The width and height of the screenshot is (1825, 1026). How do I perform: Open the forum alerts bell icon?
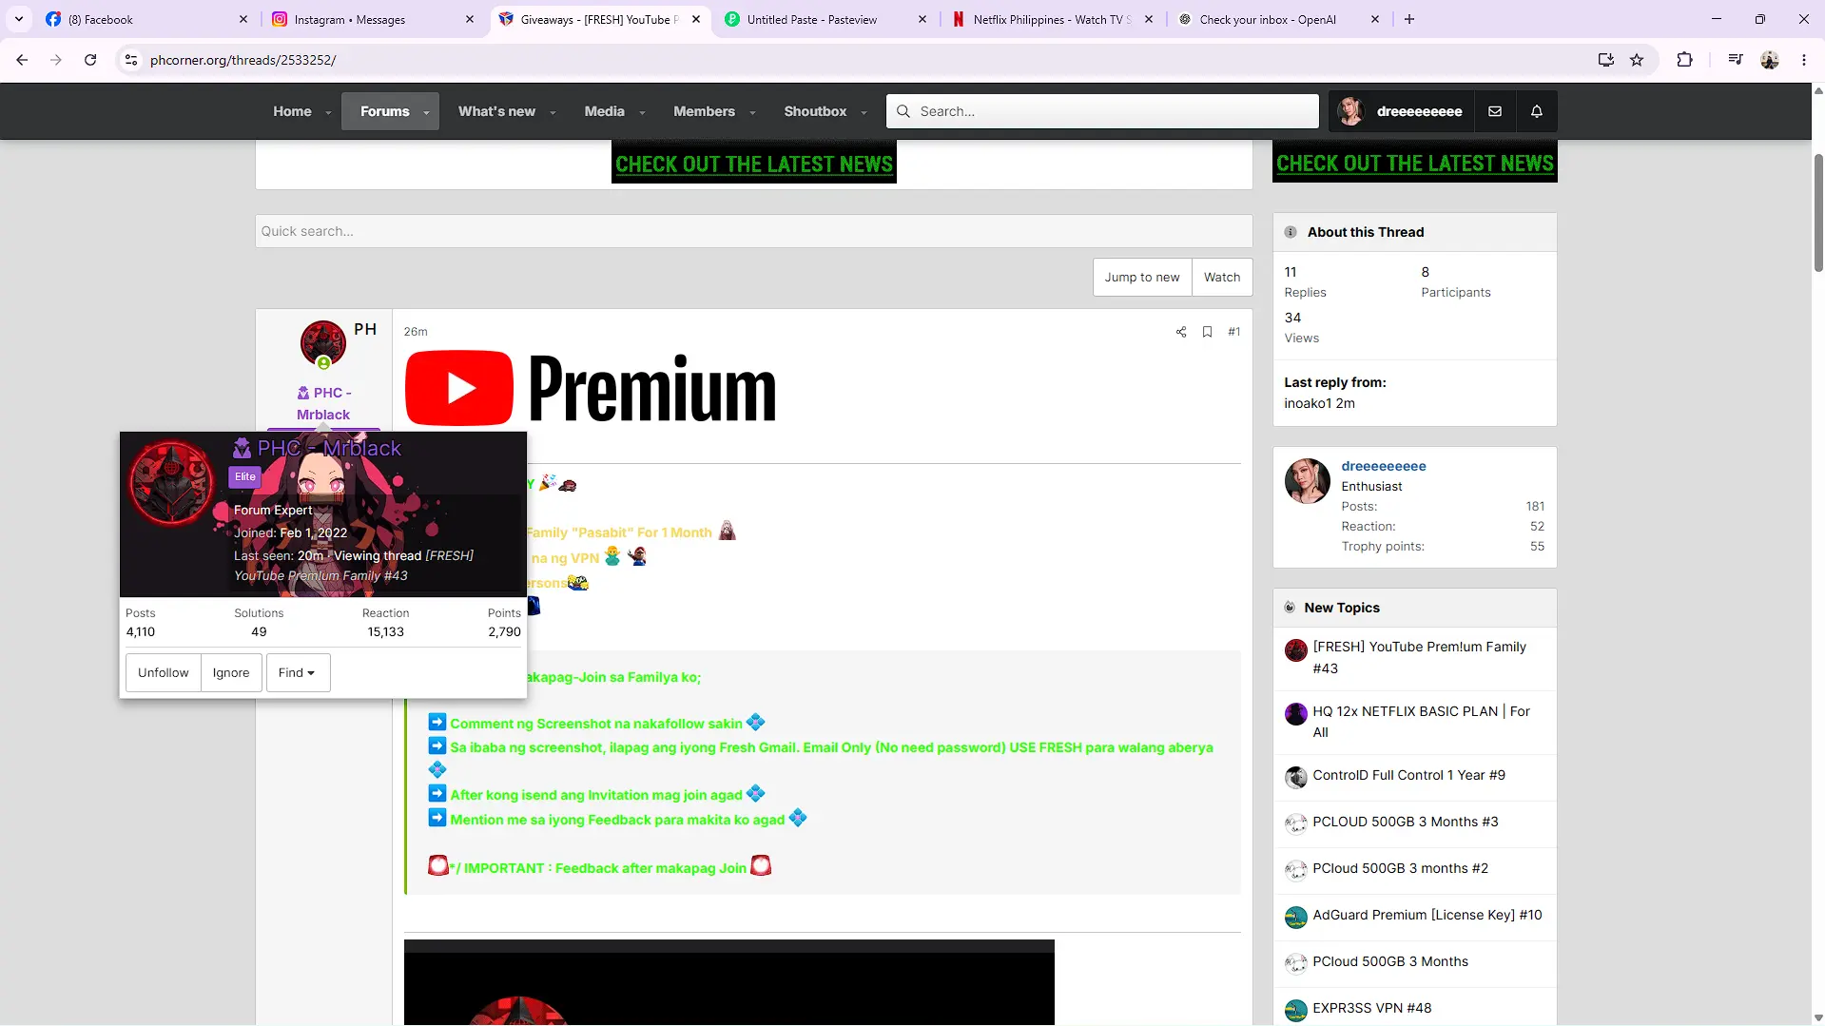[x=1537, y=111]
